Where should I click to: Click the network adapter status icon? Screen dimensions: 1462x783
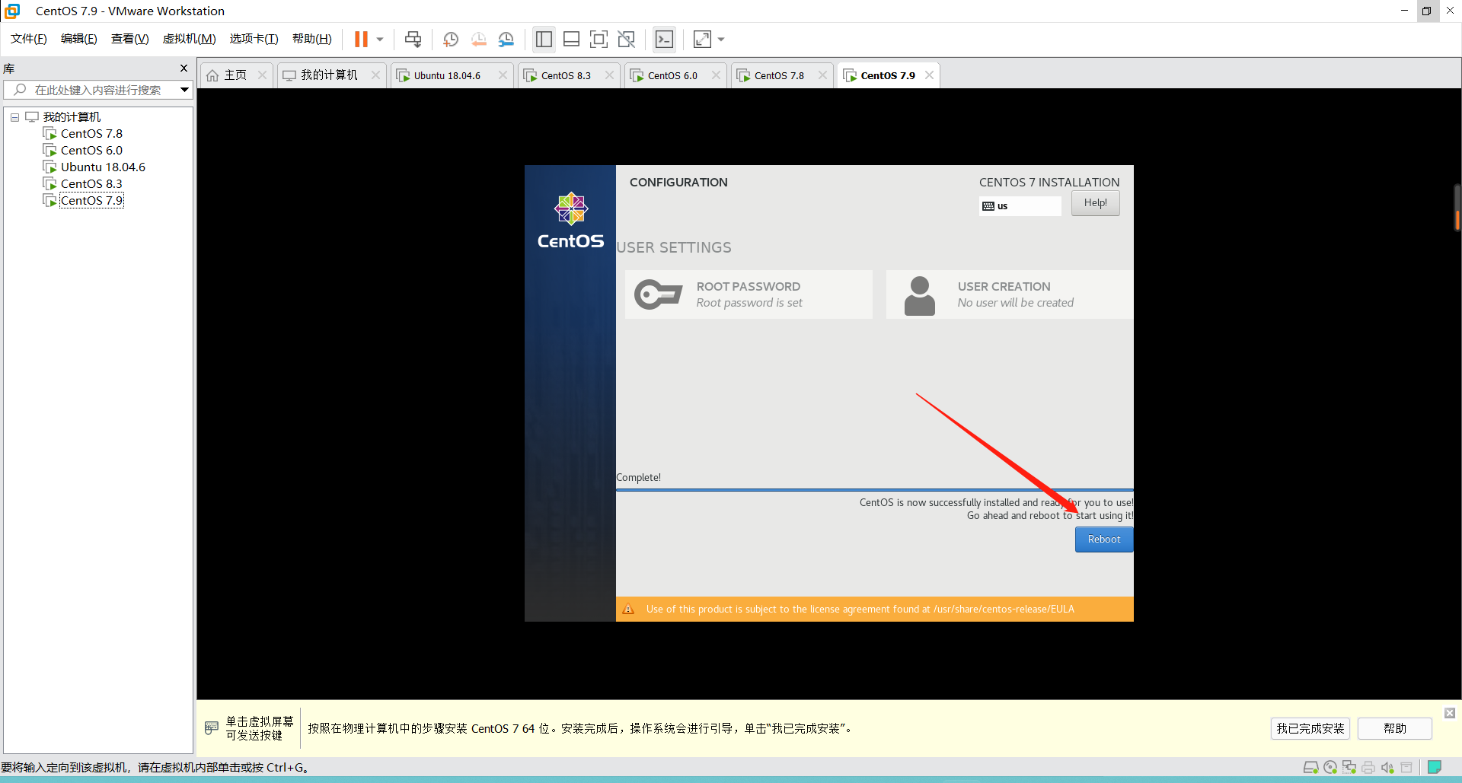pos(1349,767)
